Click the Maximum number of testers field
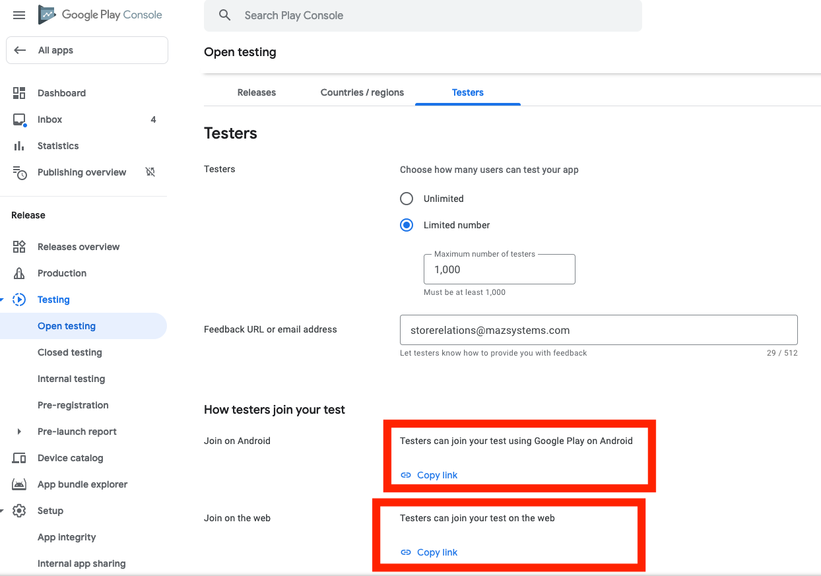Image resolution: width=821 pixels, height=576 pixels. point(499,269)
